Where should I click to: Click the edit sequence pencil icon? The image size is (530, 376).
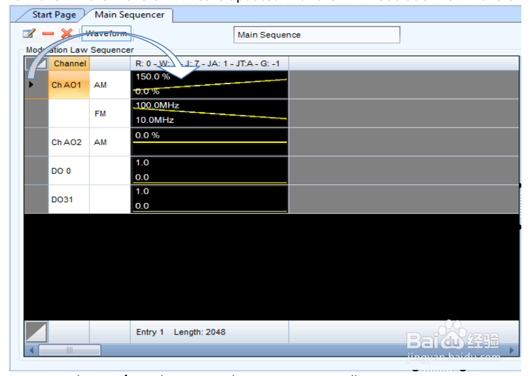click(29, 33)
